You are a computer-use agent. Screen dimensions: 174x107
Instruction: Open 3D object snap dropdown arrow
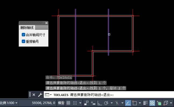tap(171, 103)
